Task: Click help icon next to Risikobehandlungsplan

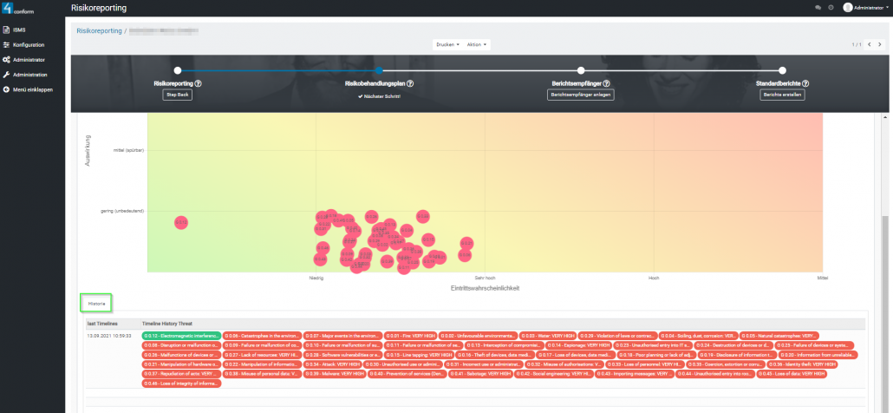Action: (x=410, y=83)
